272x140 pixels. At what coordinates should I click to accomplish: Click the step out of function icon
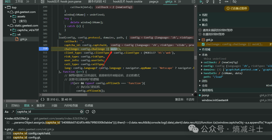[220, 2]
